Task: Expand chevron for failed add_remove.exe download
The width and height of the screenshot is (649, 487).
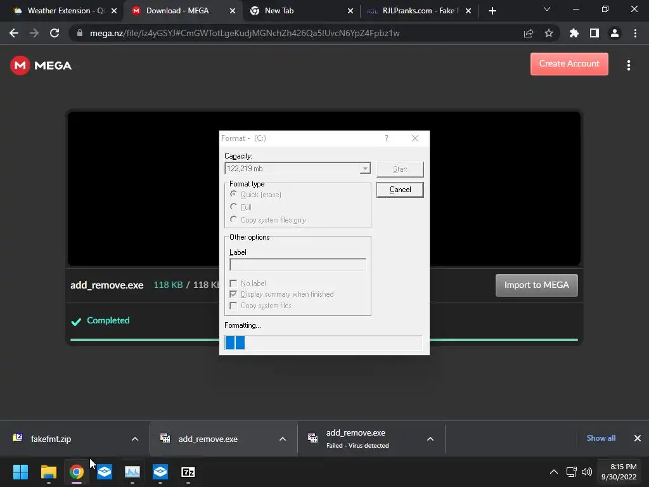Action: [x=430, y=439]
